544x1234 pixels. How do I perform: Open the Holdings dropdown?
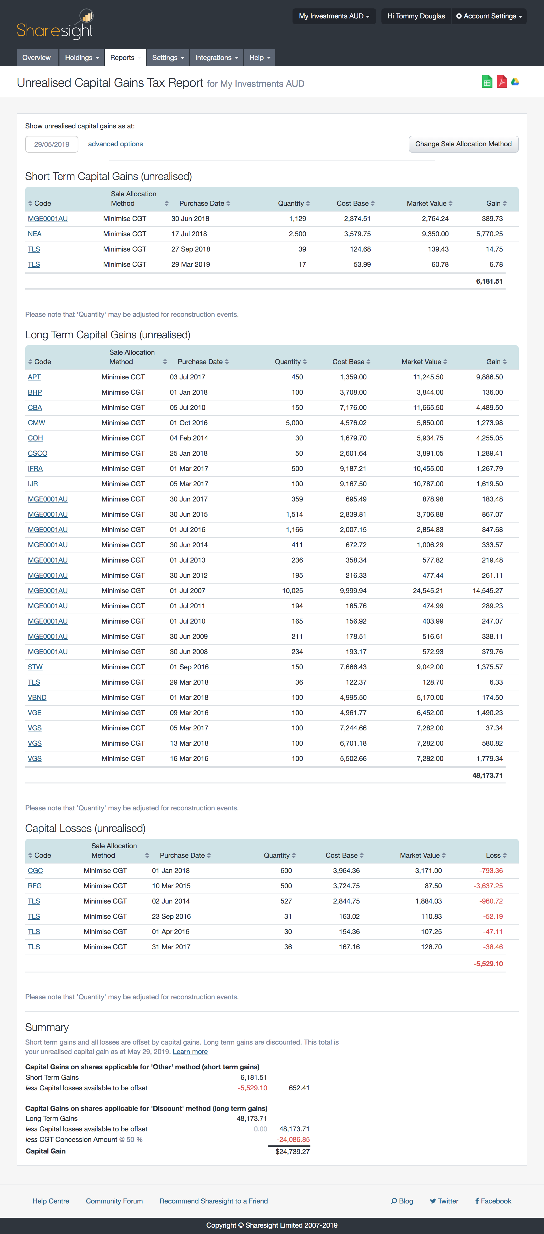click(x=81, y=57)
